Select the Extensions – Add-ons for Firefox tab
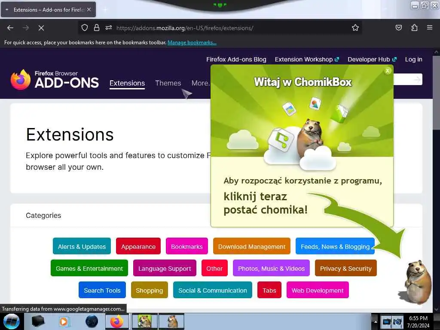 [49, 9]
